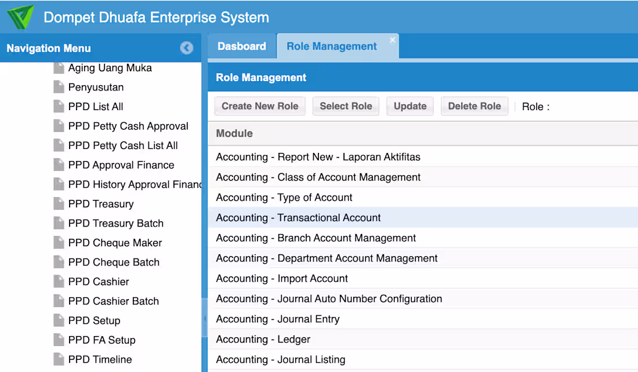
Task: Open PPD Approval Finance
Action: point(121,165)
